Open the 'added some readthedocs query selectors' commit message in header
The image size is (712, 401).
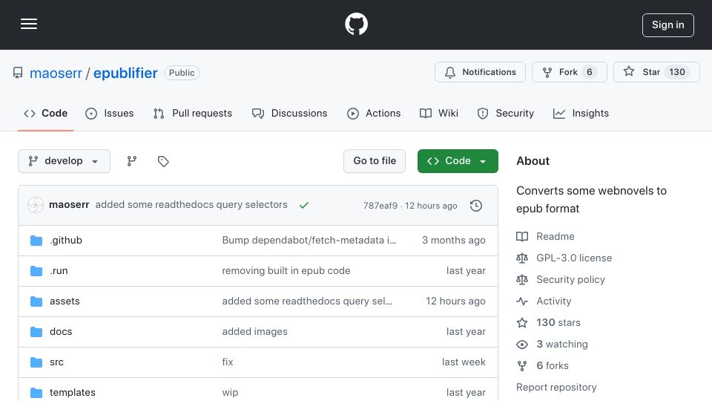[191, 205]
